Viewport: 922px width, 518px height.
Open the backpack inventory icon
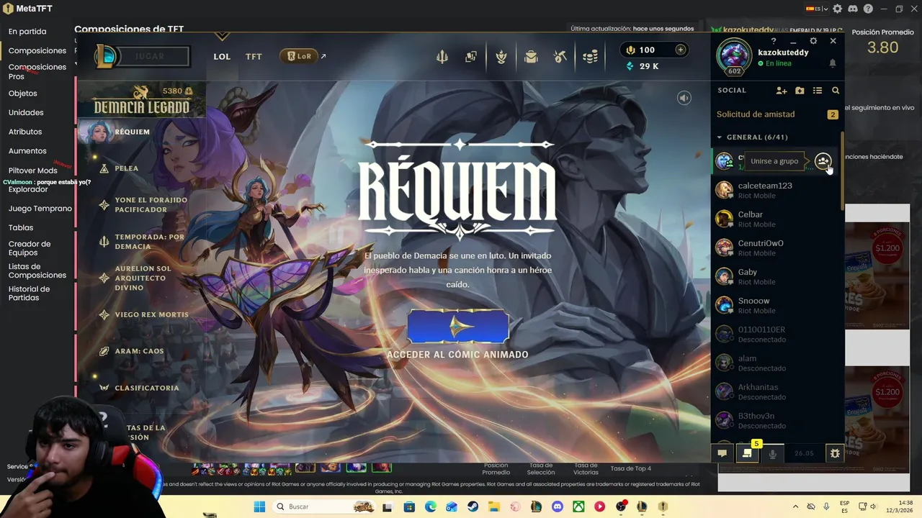coord(531,57)
